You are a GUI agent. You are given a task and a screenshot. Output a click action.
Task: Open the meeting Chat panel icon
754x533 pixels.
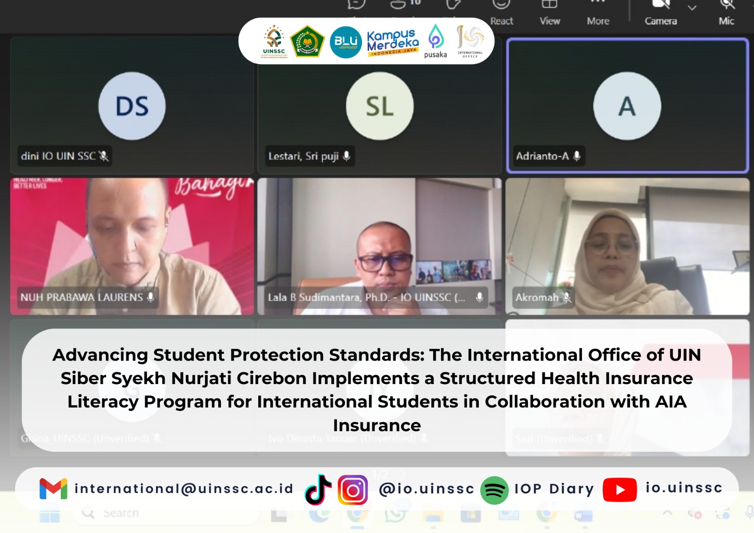click(357, 5)
